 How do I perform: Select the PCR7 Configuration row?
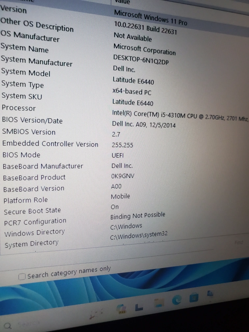tap(35, 222)
